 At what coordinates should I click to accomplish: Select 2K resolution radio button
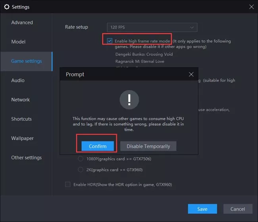[80, 170]
